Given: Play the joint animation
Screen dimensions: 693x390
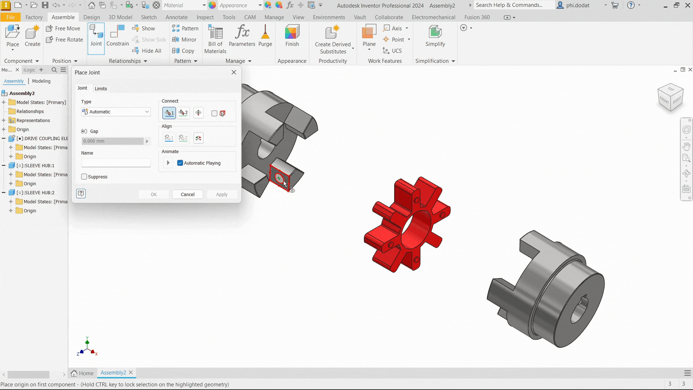Looking at the screenshot, I should click(x=168, y=163).
